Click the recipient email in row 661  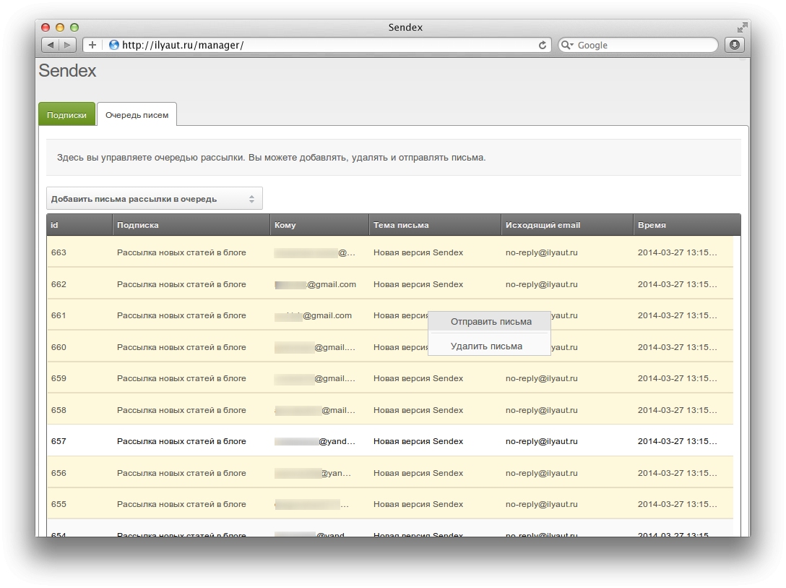(314, 315)
